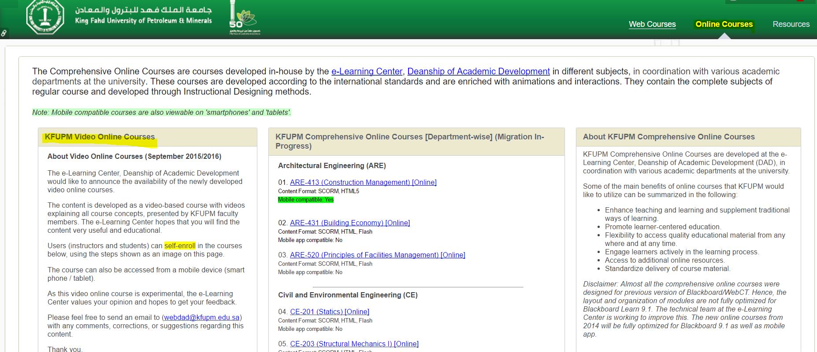Open ARE-520 Principles of Facilities Management link

[378, 255]
